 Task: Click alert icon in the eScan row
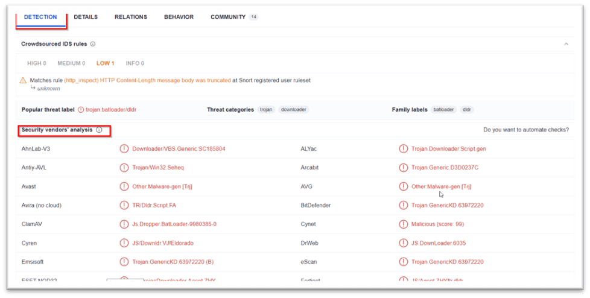point(404,261)
